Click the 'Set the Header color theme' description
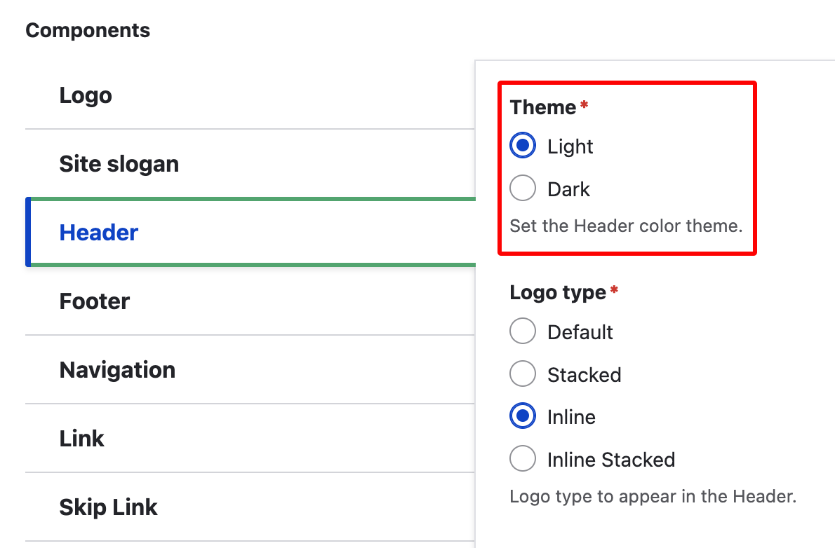Image resolution: width=835 pixels, height=548 pixels. [626, 226]
